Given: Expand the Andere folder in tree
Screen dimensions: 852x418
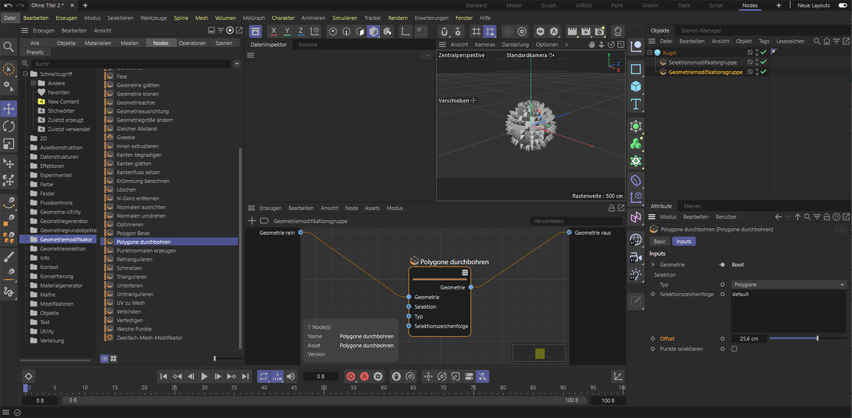Looking at the screenshot, I should coord(33,83).
